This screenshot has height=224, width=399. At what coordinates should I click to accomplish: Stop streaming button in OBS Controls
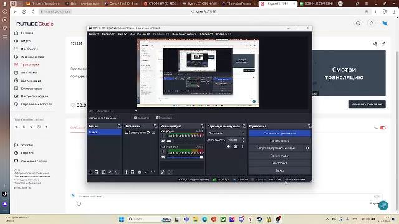[x=280, y=133]
